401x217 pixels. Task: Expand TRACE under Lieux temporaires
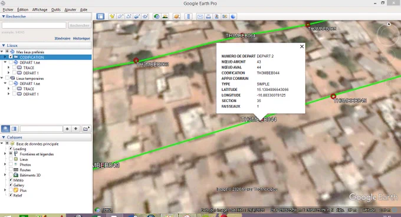8,88
